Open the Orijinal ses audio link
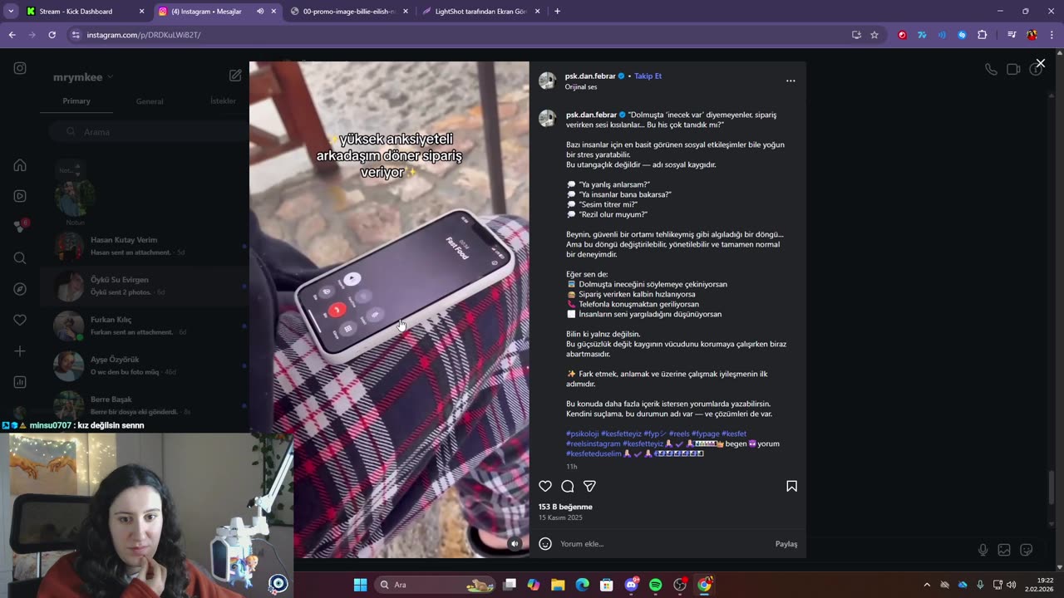 click(x=581, y=87)
